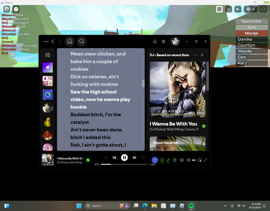Skip to previous track
This screenshot has height=211, width=270.
[114, 158]
